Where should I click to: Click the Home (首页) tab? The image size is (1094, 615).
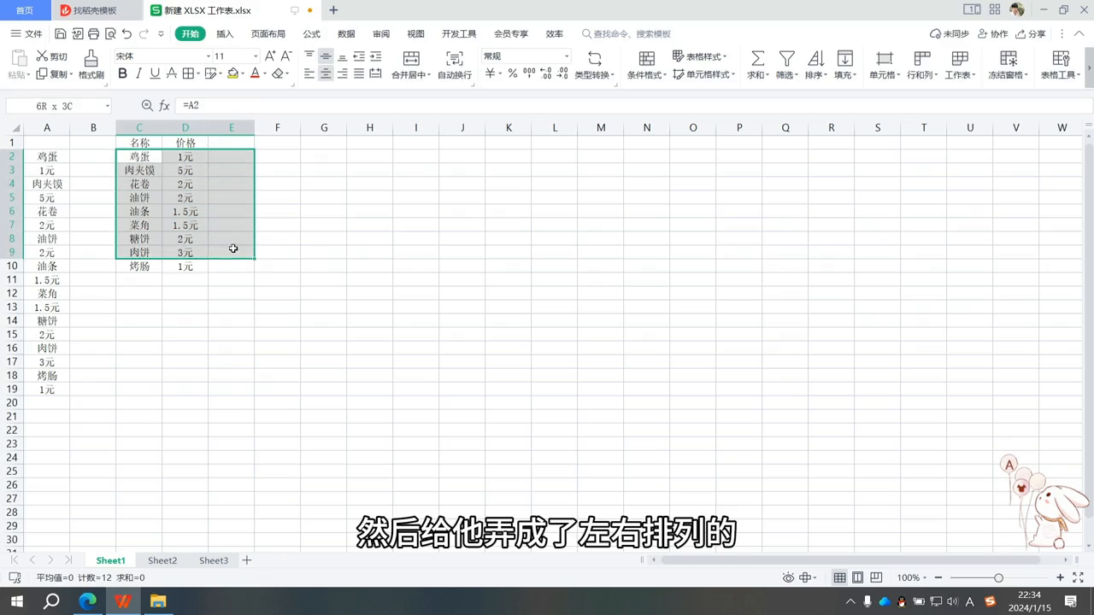click(x=25, y=10)
